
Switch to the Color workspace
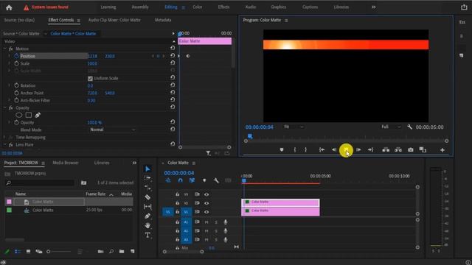[198, 7]
